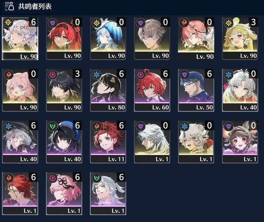
Task: Select the blonde Lv. 90 character with chain count 3
Action: click(240, 38)
